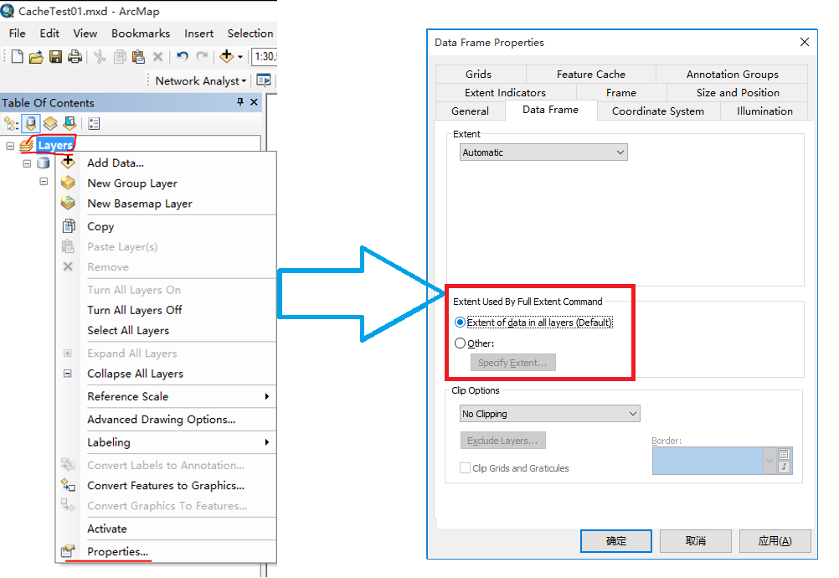
Task: Collapse the third-level tree node
Action: [x=44, y=182]
